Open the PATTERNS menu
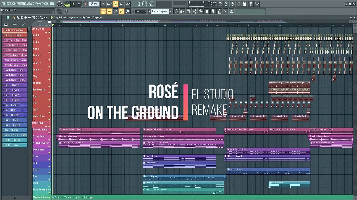Viewport: 357px width, 200px height. (21, 4)
